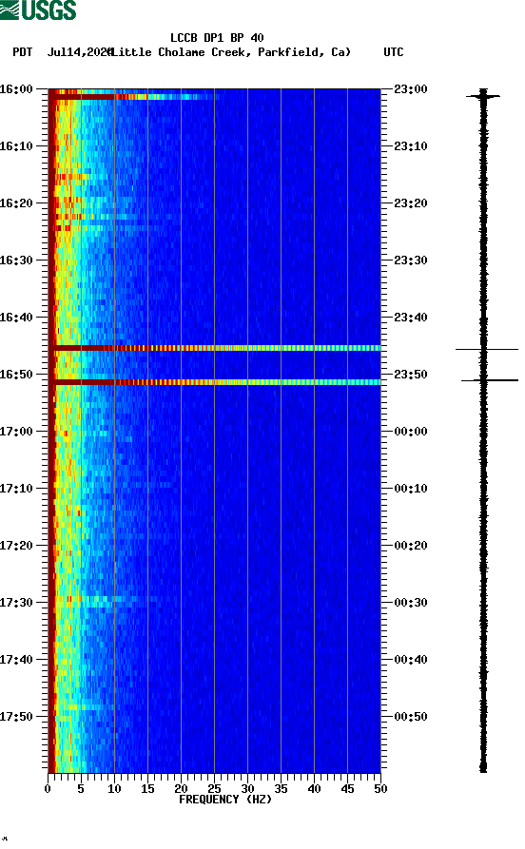Click the '16:10' PDT time label
The image size is (525, 849).
(x=16, y=146)
